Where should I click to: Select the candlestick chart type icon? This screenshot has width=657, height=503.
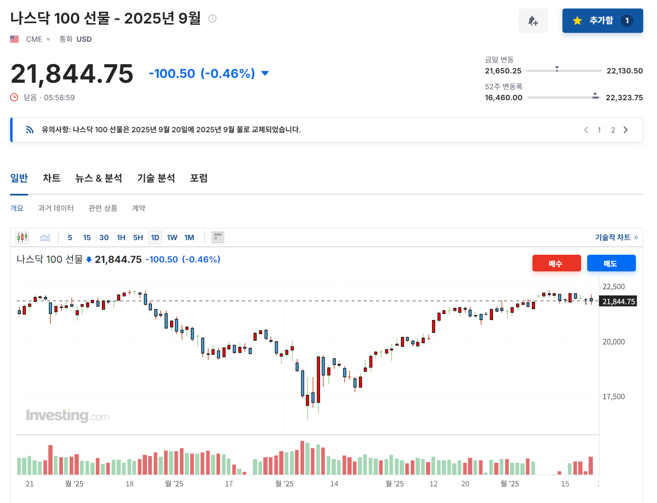point(22,237)
